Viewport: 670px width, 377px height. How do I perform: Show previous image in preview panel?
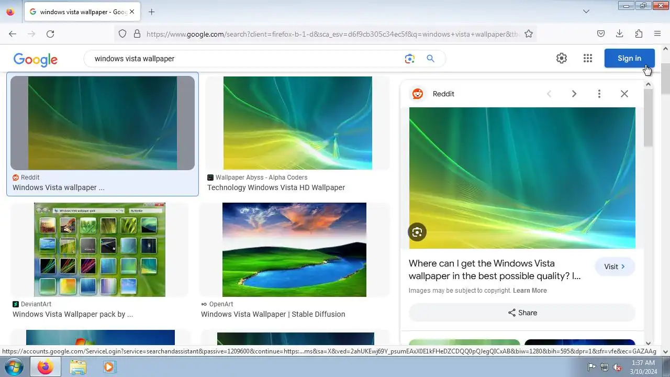click(549, 94)
